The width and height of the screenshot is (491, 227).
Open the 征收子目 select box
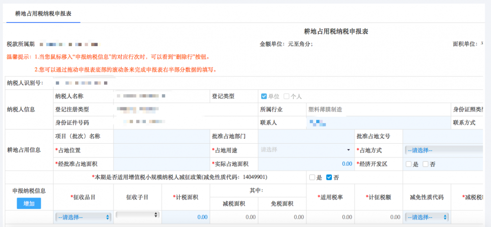pyautogui.click(x=137, y=215)
